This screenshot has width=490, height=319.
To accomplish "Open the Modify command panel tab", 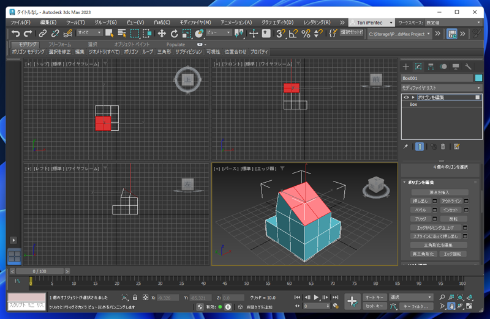I will (418, 67).
